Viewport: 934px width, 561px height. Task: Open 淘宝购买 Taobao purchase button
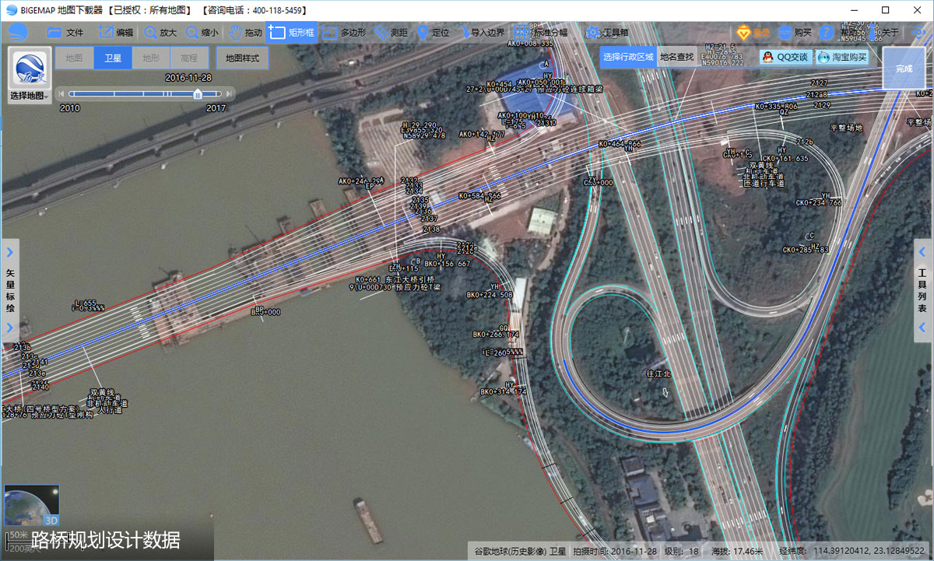(x=841, y=57)
